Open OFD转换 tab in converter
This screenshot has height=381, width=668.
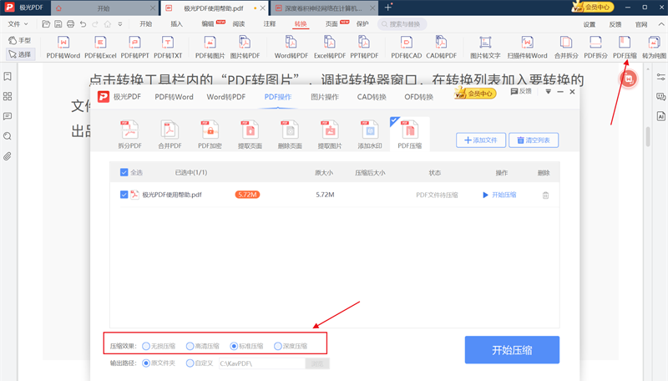pyautogui.click(x=419, y=97)
